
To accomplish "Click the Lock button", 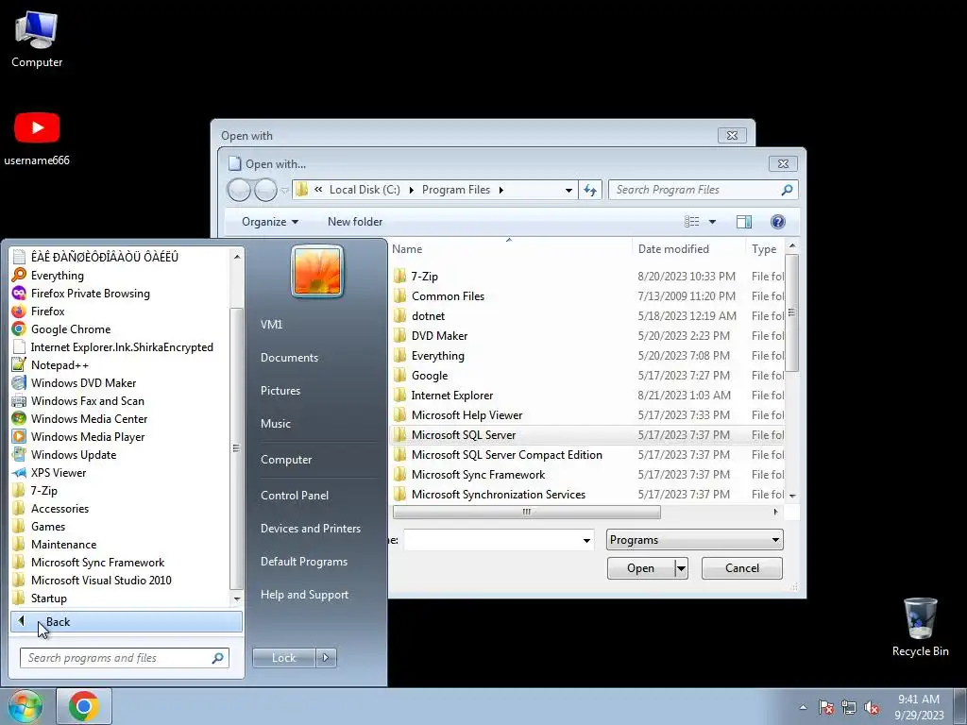I will (x=283, y=658).
